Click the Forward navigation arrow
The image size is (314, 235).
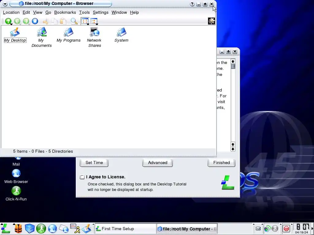26,21
